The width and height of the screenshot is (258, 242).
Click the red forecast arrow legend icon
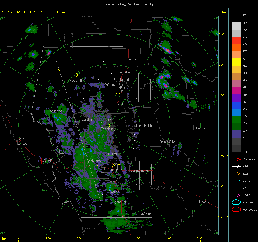236,159
